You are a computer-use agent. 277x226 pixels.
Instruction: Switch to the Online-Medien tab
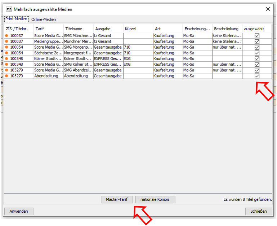coord(44,19)
